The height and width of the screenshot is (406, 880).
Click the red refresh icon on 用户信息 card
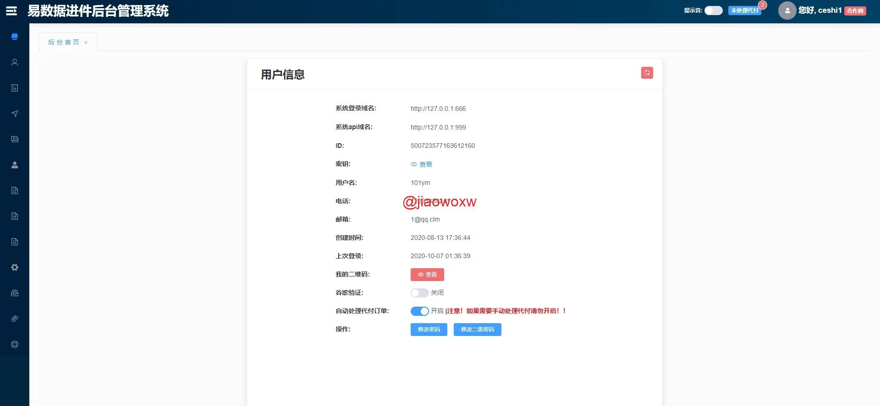[x=647, y=73]
